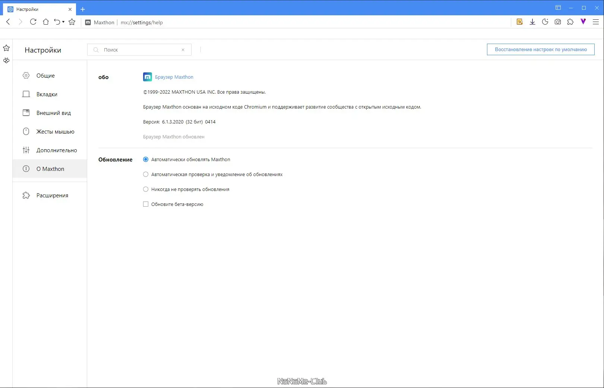Select the О Maxthon section

click(50, 169)
